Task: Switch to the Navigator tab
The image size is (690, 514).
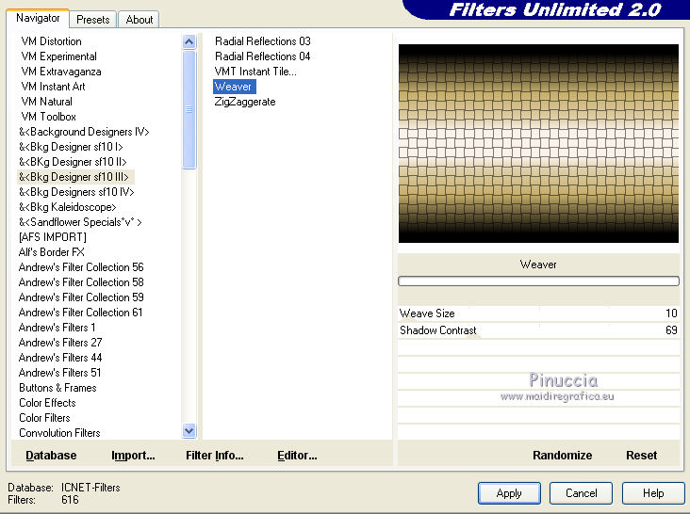Action: pos(38,19)
